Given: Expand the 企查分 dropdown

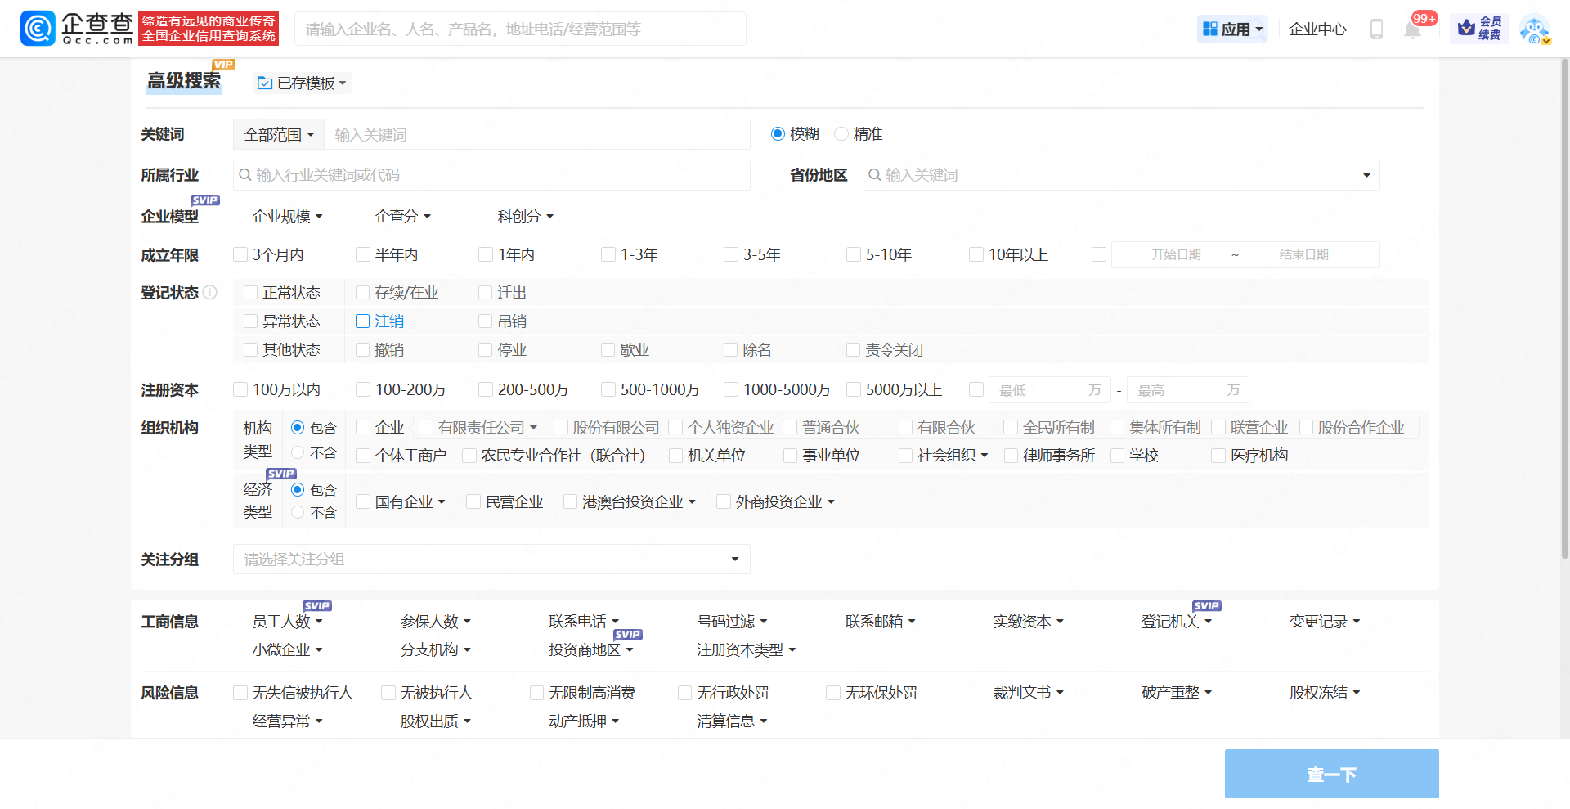Looking at the screenshot, I should click(401, 216).
